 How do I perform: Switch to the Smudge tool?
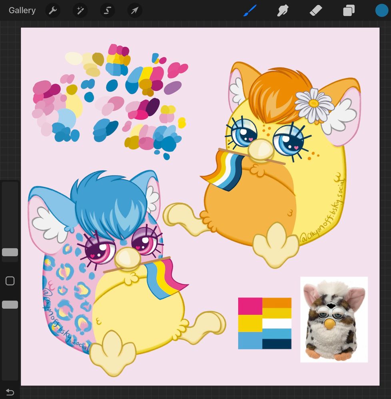(283, 10)
